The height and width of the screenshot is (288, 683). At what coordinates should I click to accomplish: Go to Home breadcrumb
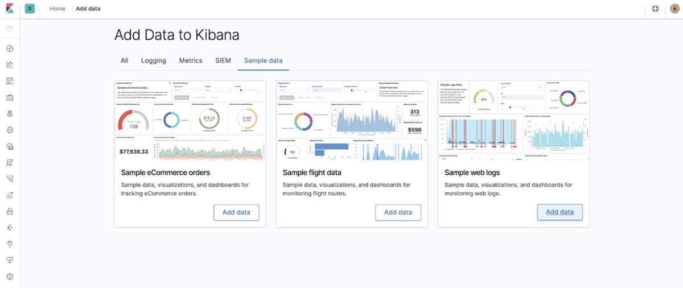[x=57, y=9]
